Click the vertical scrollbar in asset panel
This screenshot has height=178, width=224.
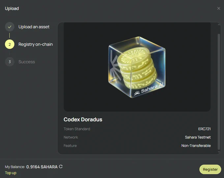pos(219,92)
